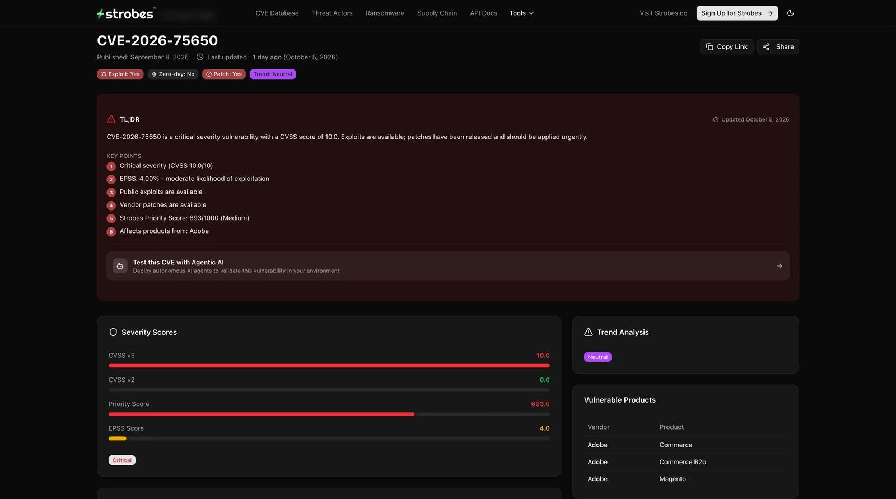Open the Tools dropdown menu
896x499 pixels.
click(x=521, y=13)
